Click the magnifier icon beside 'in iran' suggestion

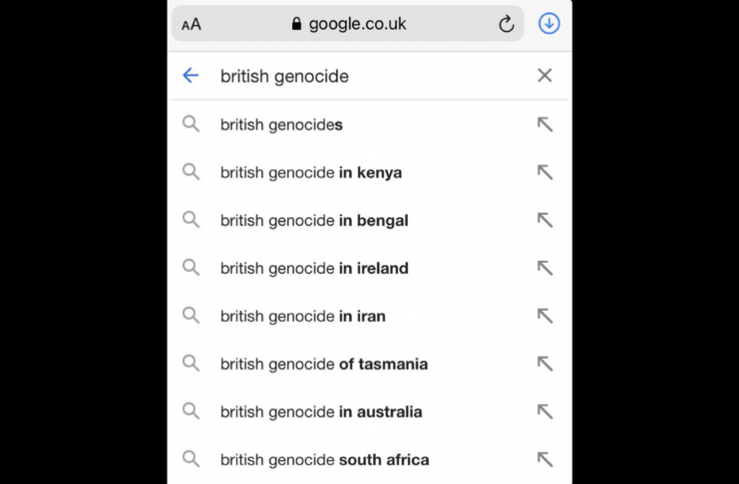(190, 316)
